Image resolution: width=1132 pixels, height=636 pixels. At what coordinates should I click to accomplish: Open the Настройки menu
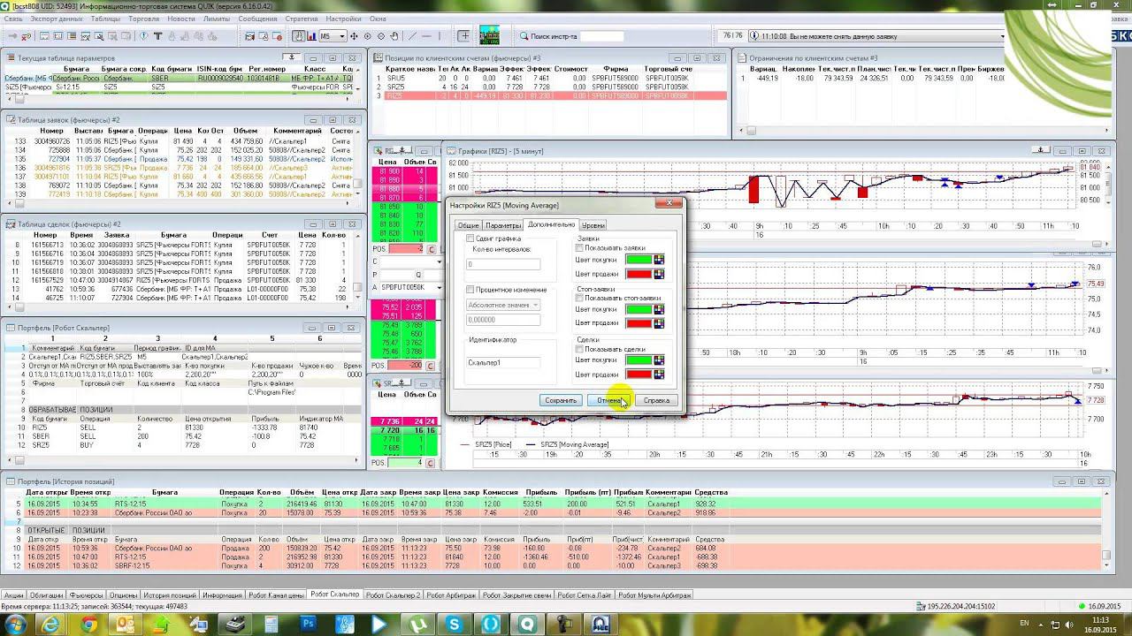tap(343, 18)
